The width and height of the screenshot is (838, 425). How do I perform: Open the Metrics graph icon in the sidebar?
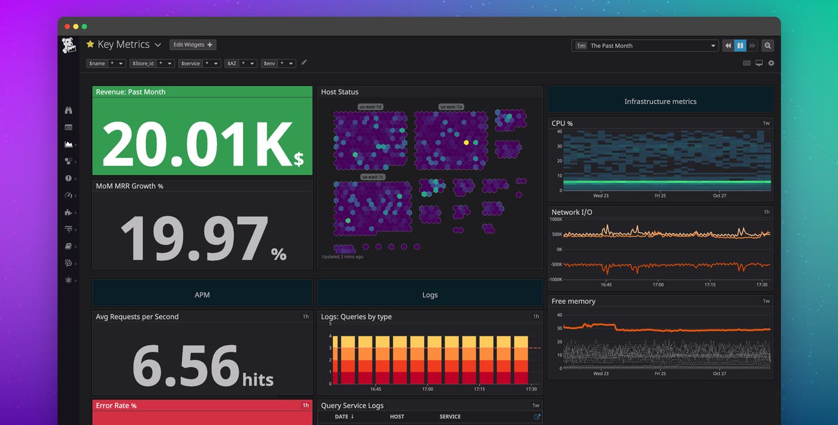(x=68, y=144)
